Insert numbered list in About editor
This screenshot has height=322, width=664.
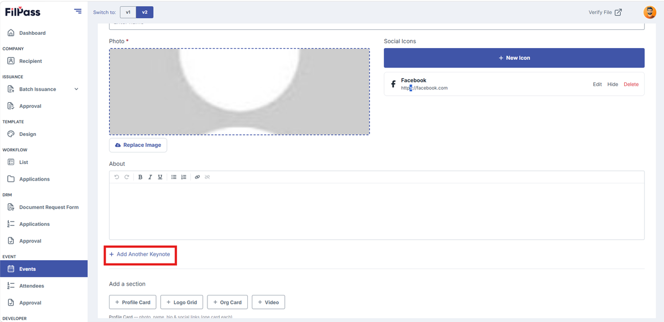pos(184,177)
